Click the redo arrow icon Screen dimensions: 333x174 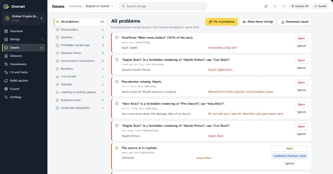[x=284, y=6]
